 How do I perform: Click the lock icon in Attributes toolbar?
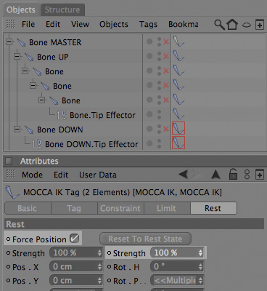(233, 174)
